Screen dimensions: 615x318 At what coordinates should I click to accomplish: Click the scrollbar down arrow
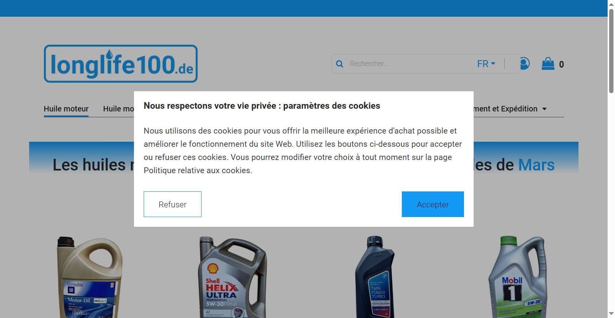(611, 313)
